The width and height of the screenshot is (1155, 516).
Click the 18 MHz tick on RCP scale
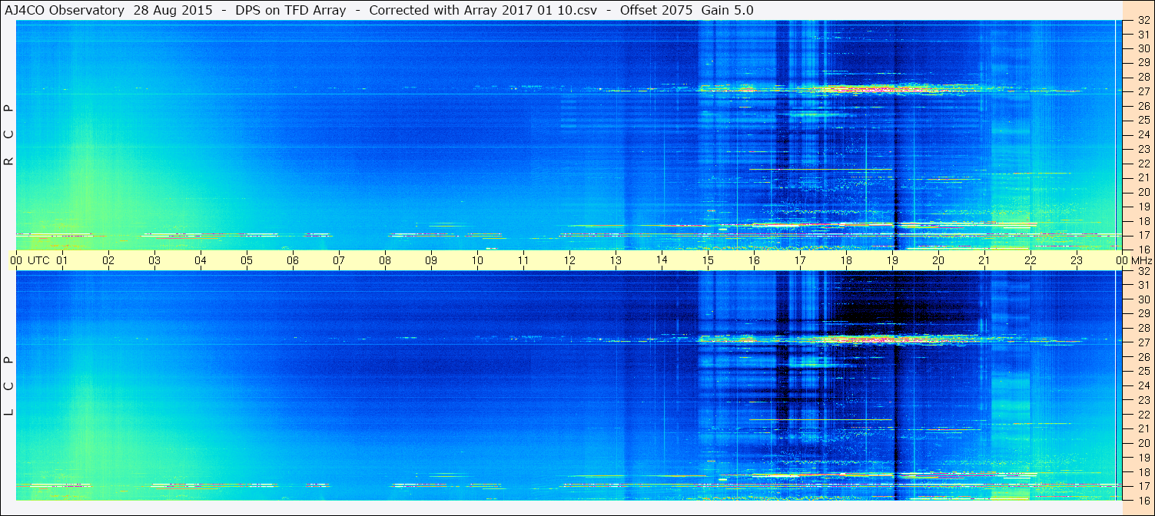click(1143, 220)
